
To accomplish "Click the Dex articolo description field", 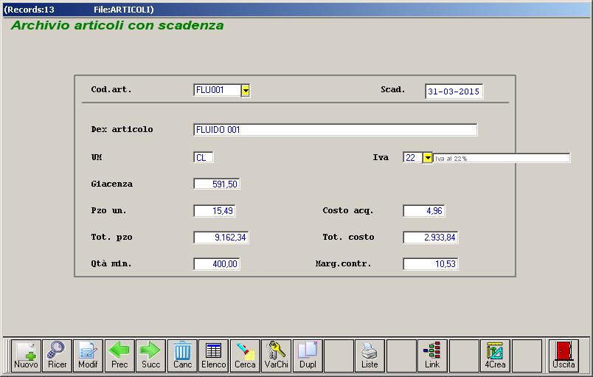I will tap(335, 130).
